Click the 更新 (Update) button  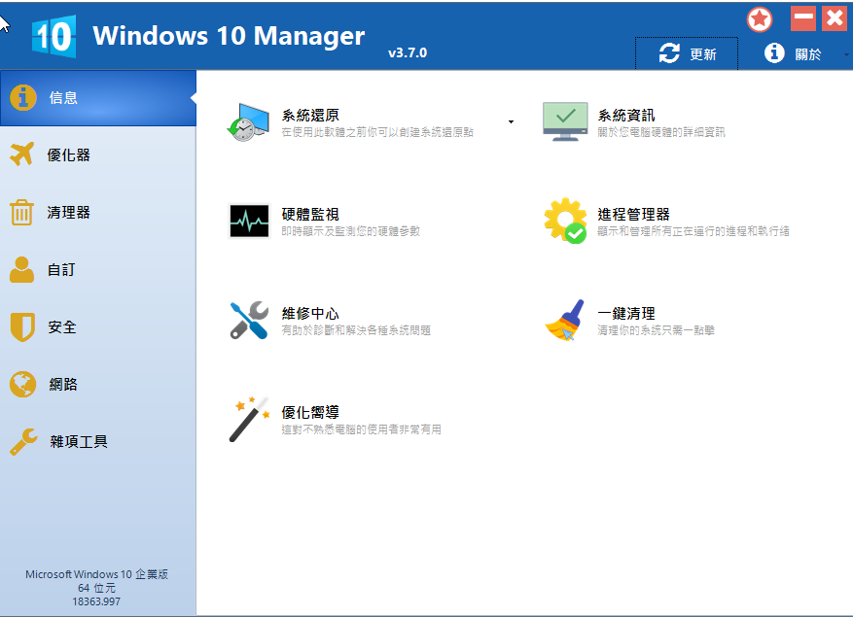click(686, 53)
